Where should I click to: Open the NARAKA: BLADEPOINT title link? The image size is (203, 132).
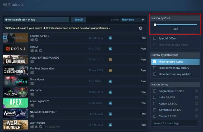pyautogui.click(x=43, y=112)
